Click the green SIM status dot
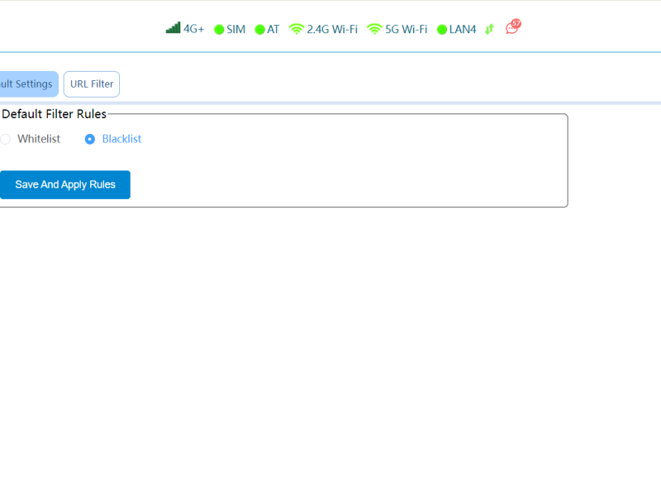This screenshot has width=661, height=496. pyautogui.click(x=219, y=30)
